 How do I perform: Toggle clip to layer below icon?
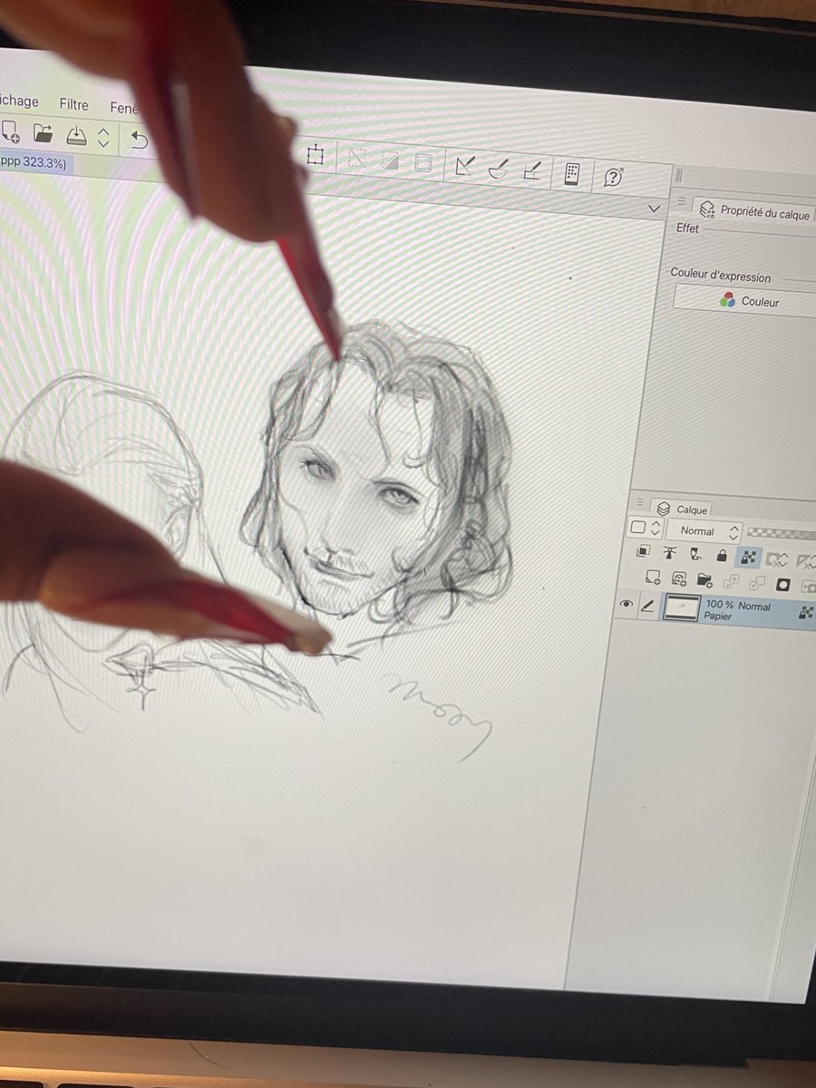pos(644,550)
